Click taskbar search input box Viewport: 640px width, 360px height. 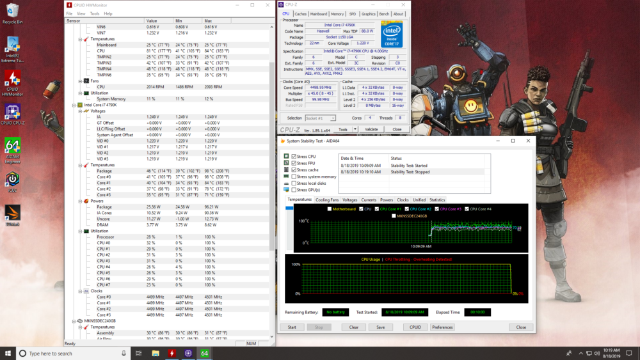point(74,353)
